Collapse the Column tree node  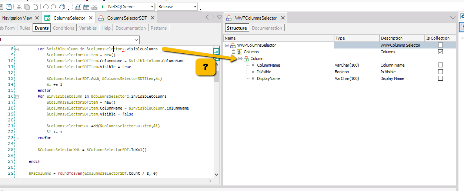tap(240, 58)
